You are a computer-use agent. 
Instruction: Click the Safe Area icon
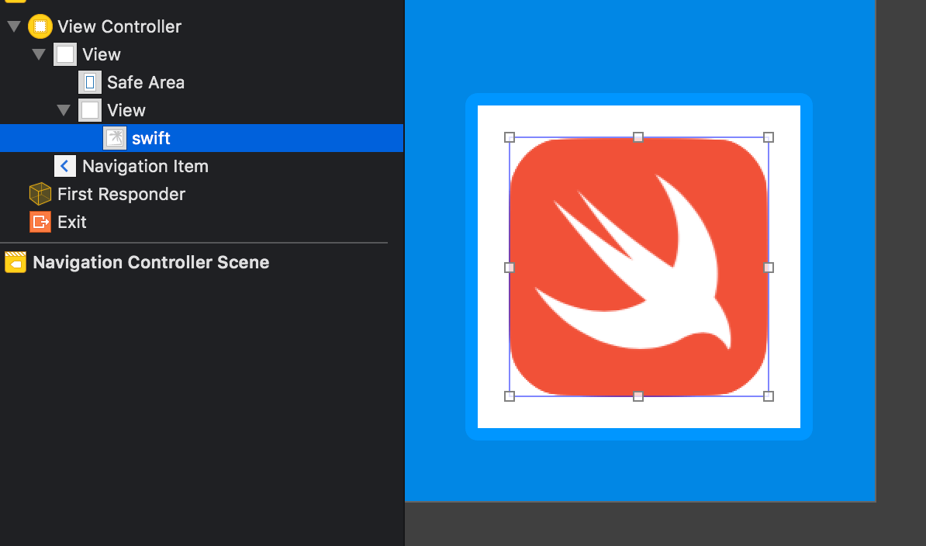click(x=90, y=82)
